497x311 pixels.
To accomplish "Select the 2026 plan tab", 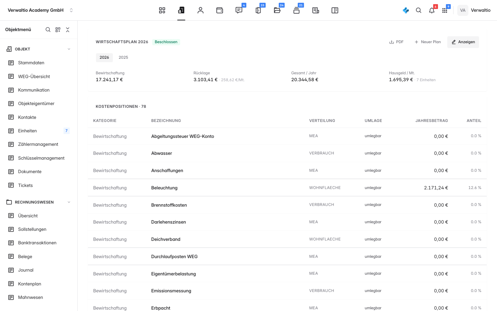I will [104, 57].
